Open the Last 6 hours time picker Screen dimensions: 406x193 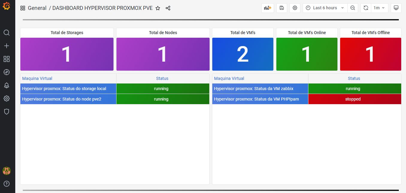point(325,8)
